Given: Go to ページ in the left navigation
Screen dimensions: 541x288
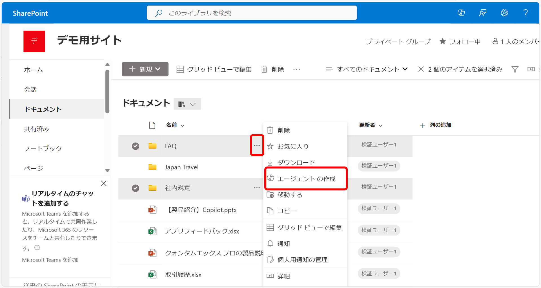Looking at the screenshot, I should 34,168.
